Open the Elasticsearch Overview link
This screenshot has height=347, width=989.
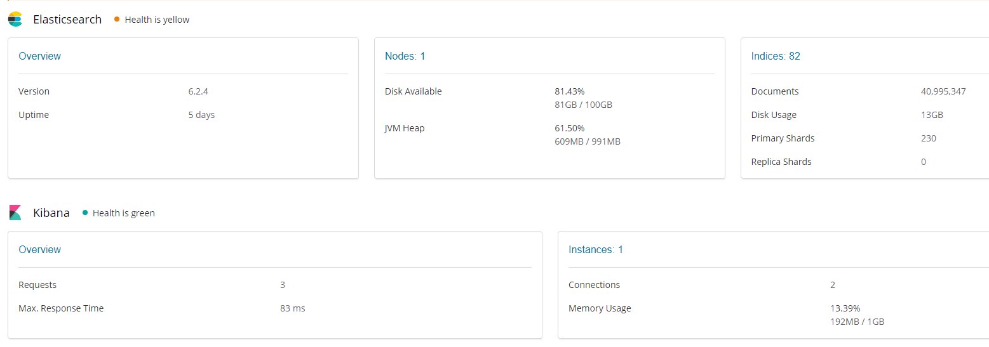[x=39, y=56]
